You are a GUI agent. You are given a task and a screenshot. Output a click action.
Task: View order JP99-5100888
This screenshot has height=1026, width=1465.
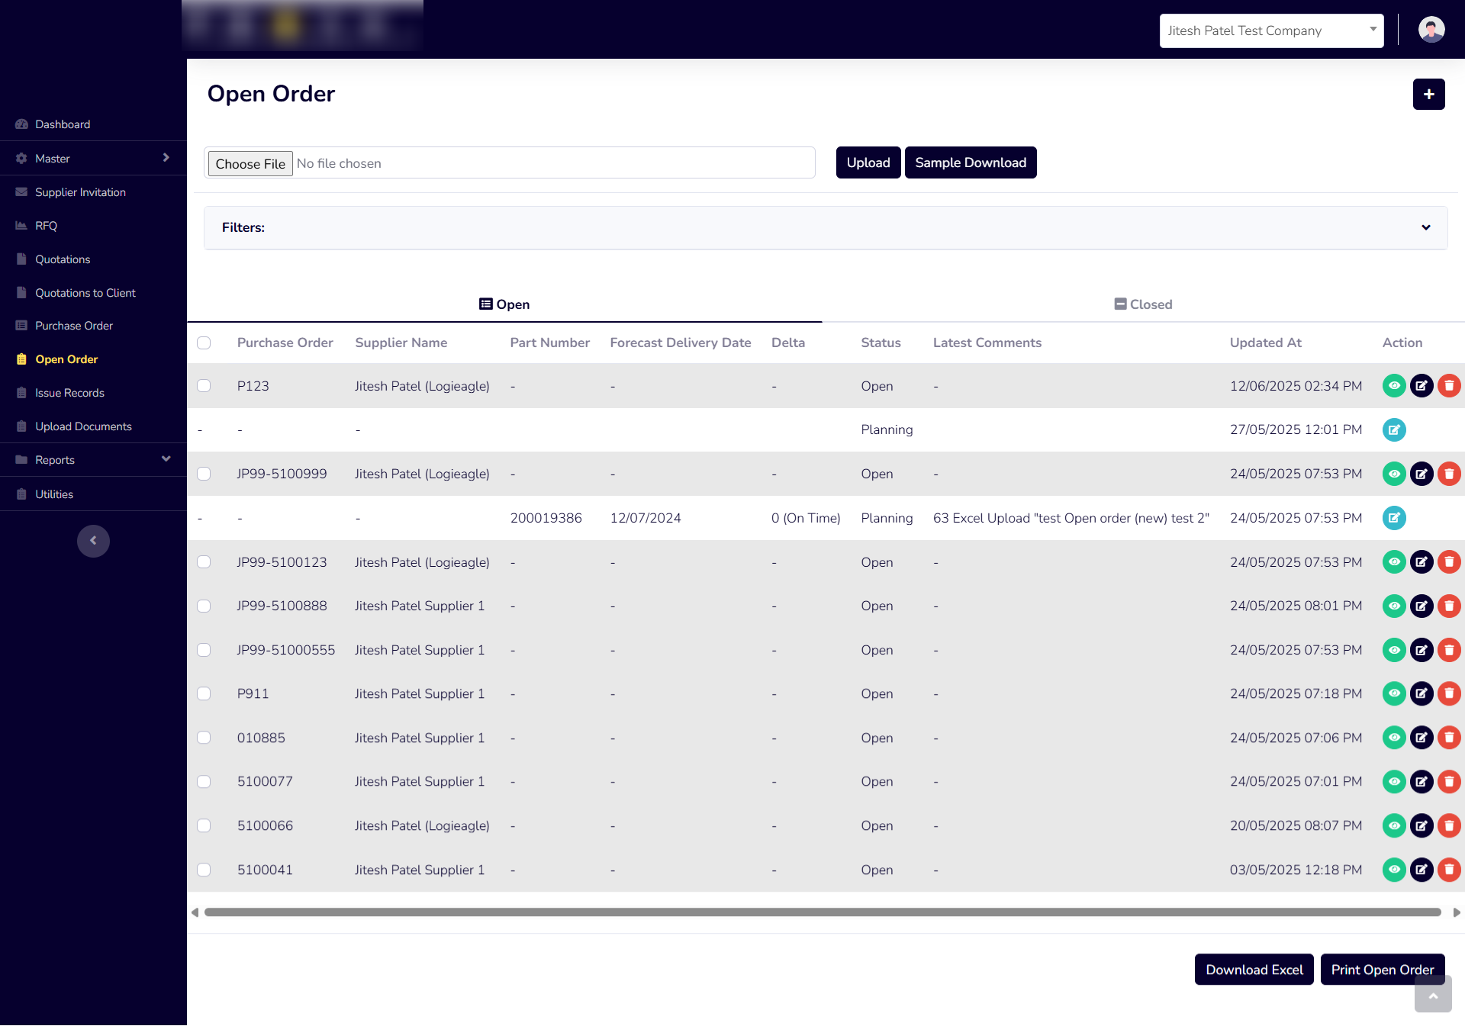[1394, 606]
